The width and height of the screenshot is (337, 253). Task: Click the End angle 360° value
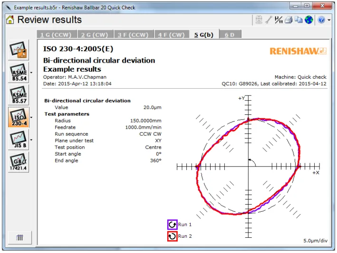pos(156,161)
